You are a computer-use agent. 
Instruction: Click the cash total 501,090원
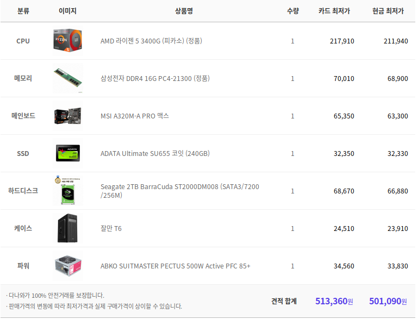(x=388, y=301)
